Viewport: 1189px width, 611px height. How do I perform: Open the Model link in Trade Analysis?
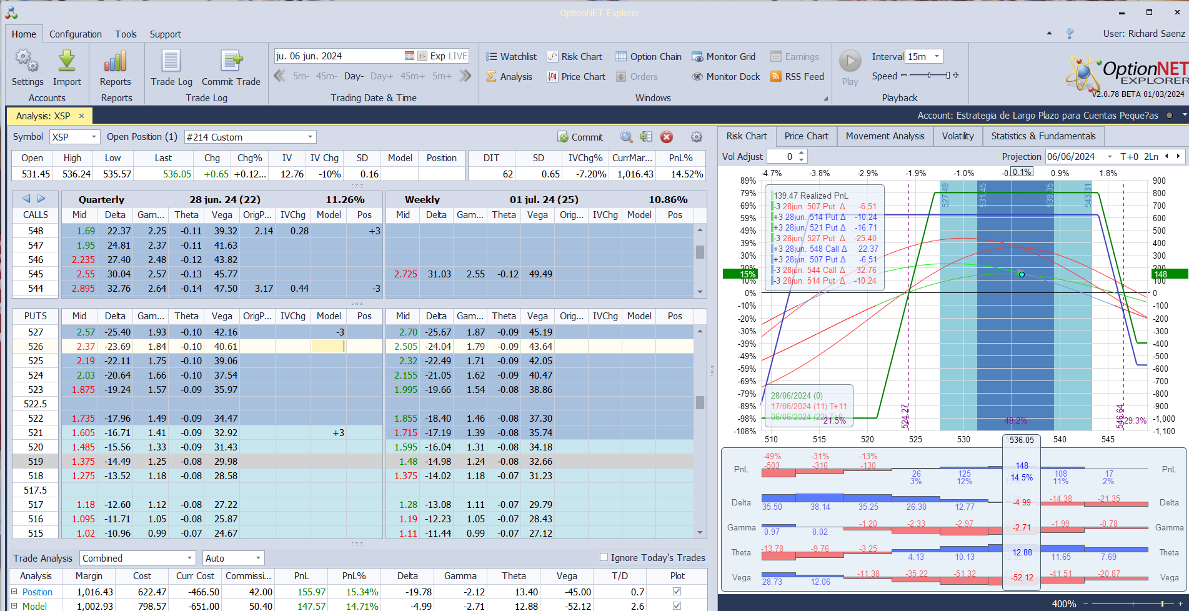pos(34,606)
